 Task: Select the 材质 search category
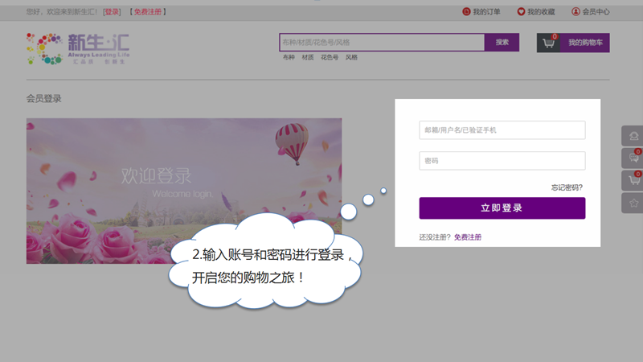click(x=308, y=57)
